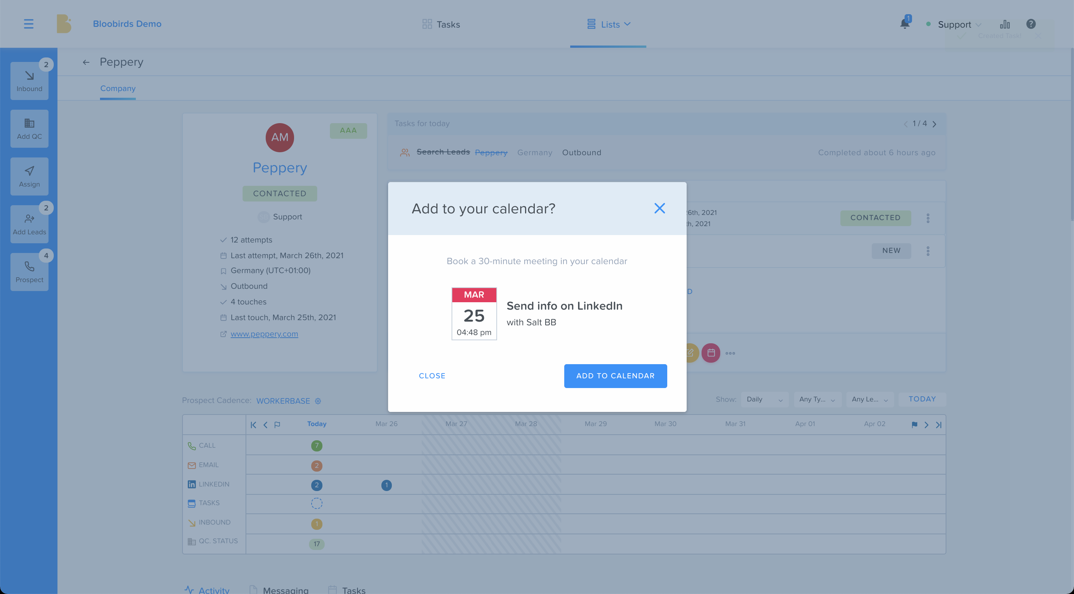The width and height of the screenshot is (1074, 594).
Task: Open the Daily view dropdown
Action: 764,399
